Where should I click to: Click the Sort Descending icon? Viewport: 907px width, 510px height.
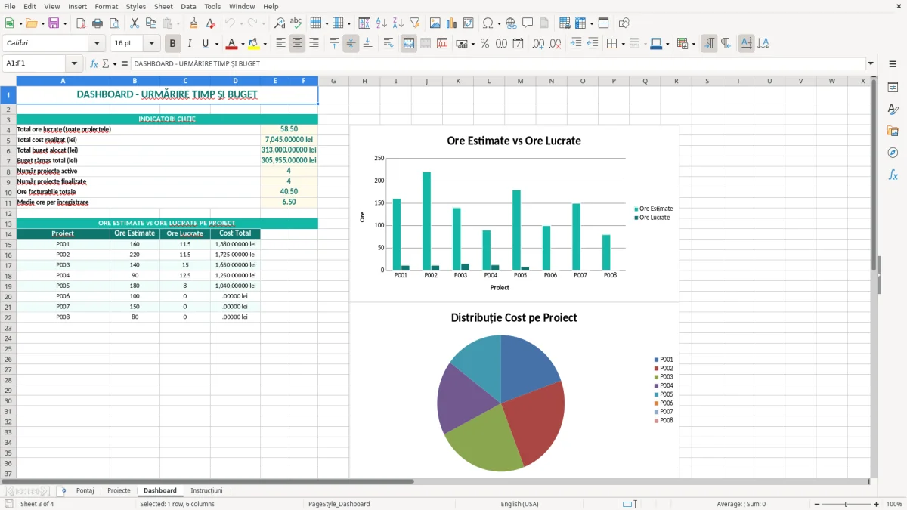pos(398,23)
